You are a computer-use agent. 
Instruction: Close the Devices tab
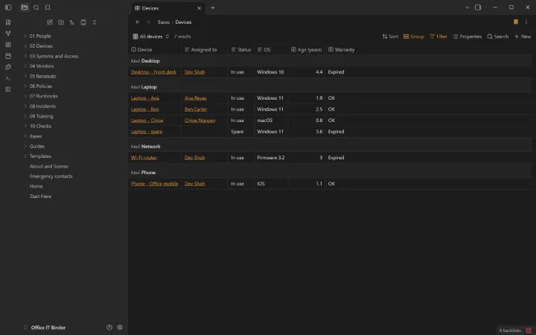200,8
